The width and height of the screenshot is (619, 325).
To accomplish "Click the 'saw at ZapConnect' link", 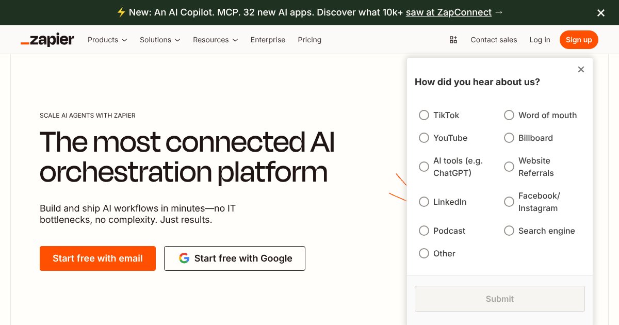I will coord(448,12).
